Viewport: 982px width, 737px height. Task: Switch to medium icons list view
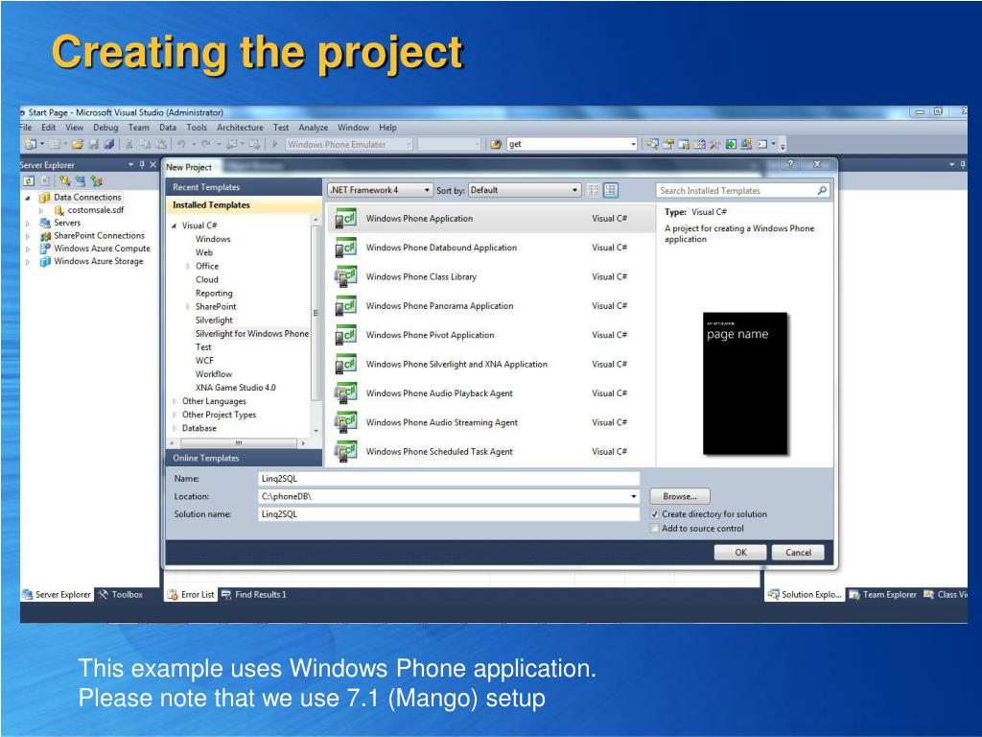pyautogui.click(x=611, y=190)
